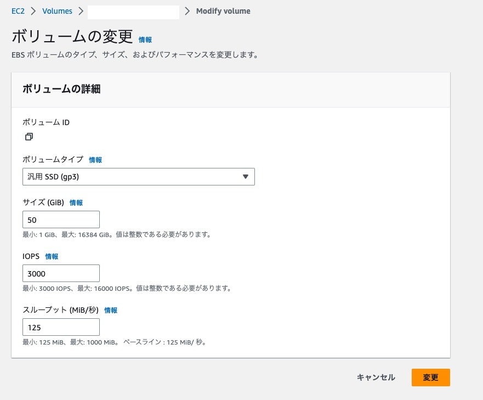483x400 pixels.
Task: Select the IOPS value 3000 field
Action: coord(60,273)
